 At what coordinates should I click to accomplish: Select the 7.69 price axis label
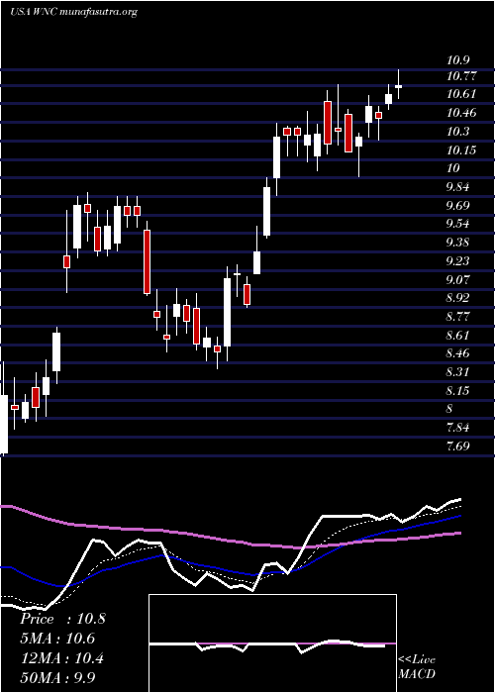click(457, 446)
